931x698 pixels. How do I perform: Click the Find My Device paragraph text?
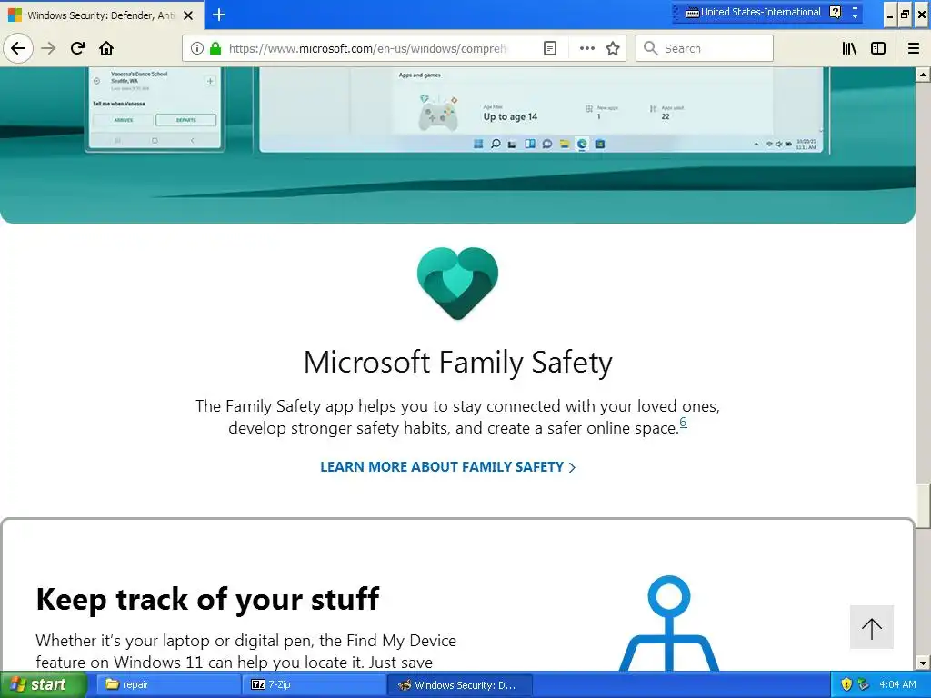245,651
